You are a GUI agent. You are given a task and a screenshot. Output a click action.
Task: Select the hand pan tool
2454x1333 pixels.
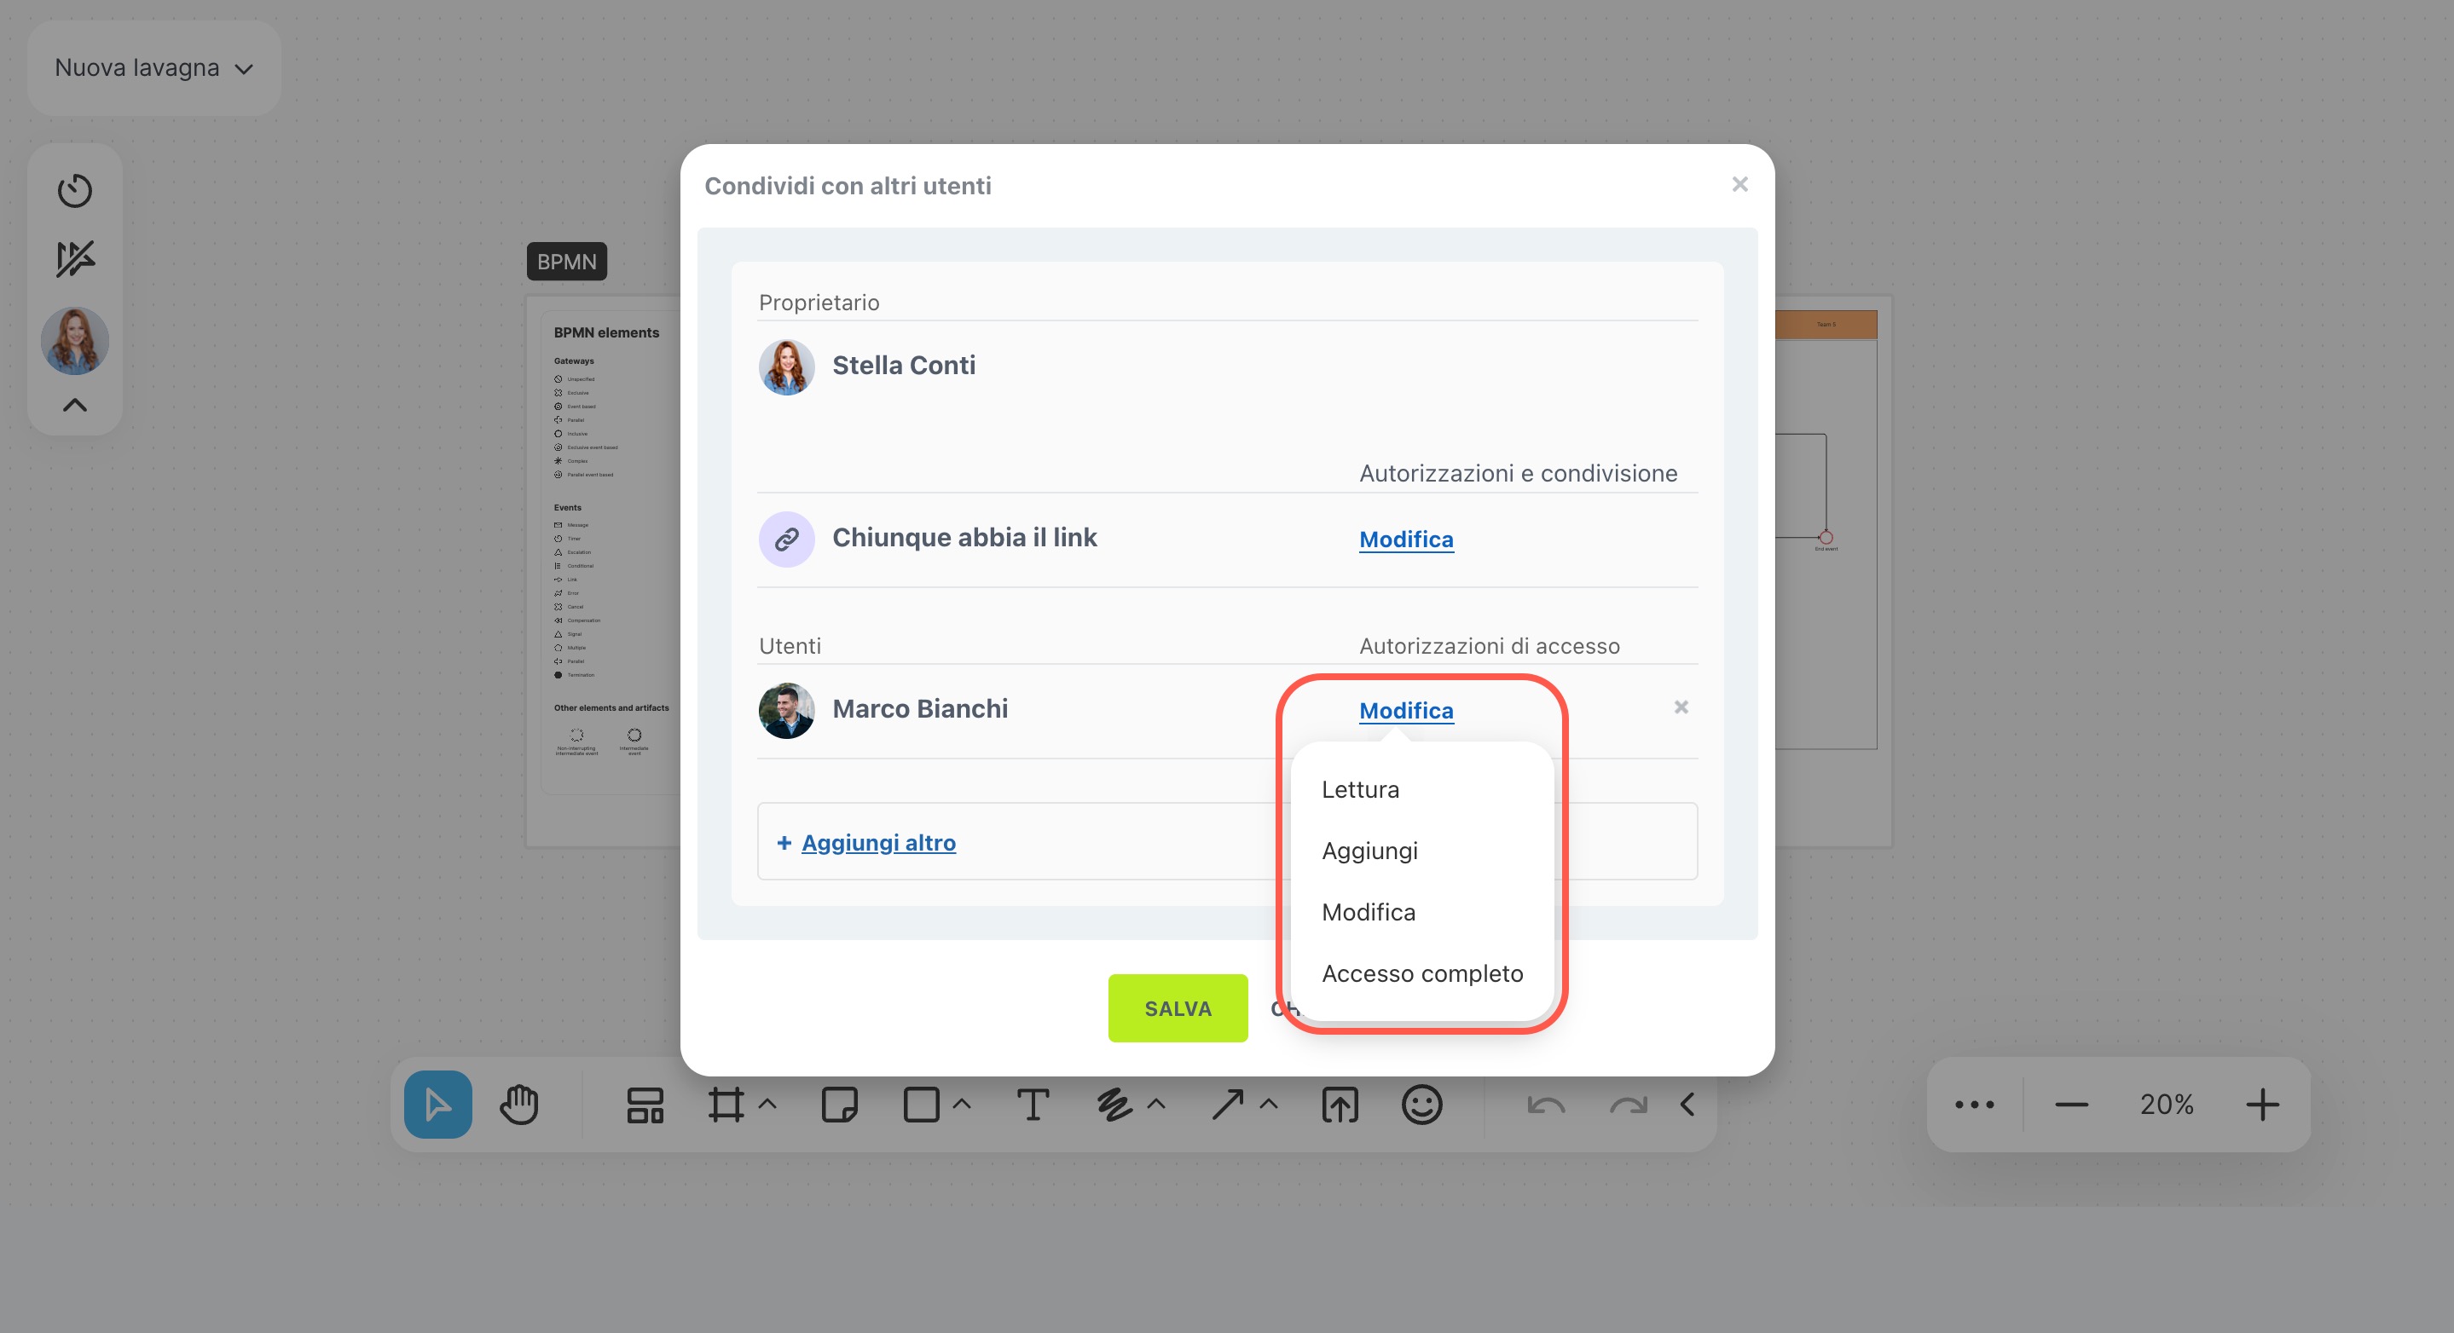(x=519, y=1105)
